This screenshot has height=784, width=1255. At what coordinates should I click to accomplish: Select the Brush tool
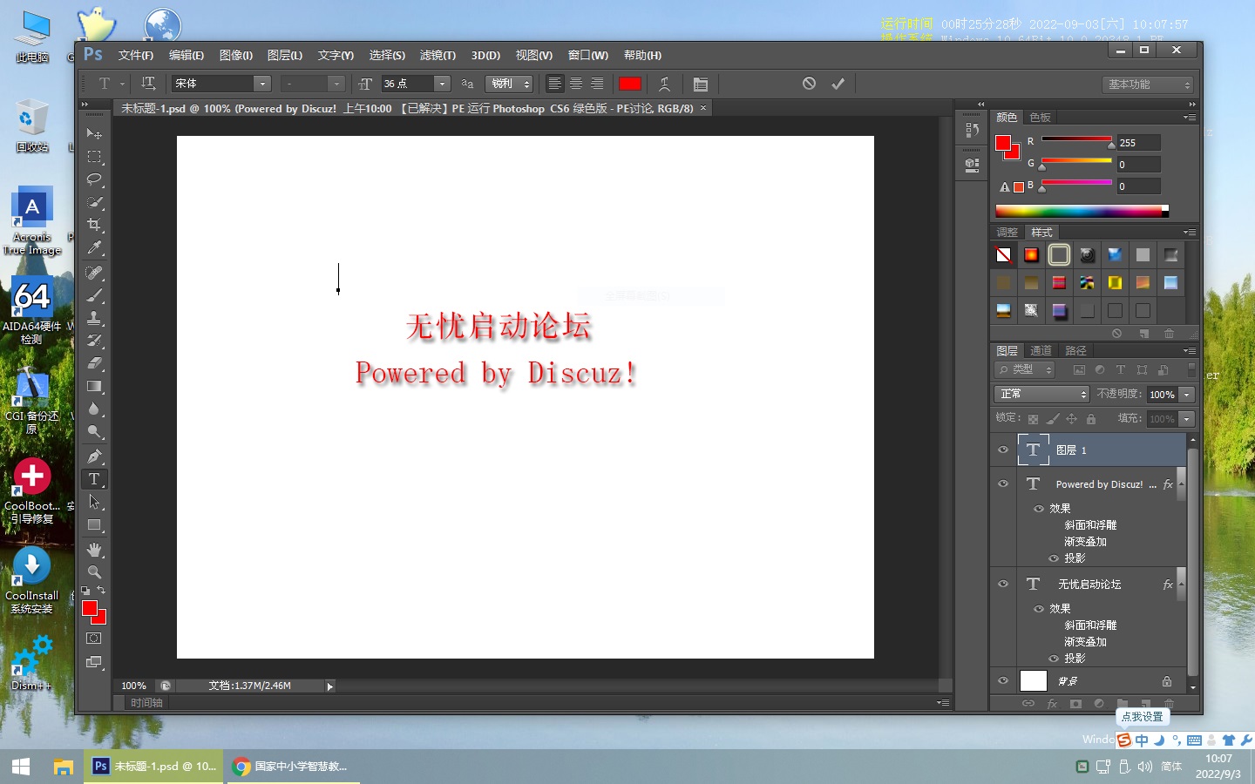click(94, 295)
